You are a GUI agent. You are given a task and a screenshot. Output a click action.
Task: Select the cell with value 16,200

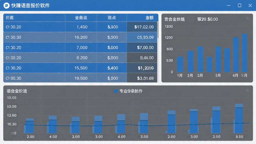81,37
